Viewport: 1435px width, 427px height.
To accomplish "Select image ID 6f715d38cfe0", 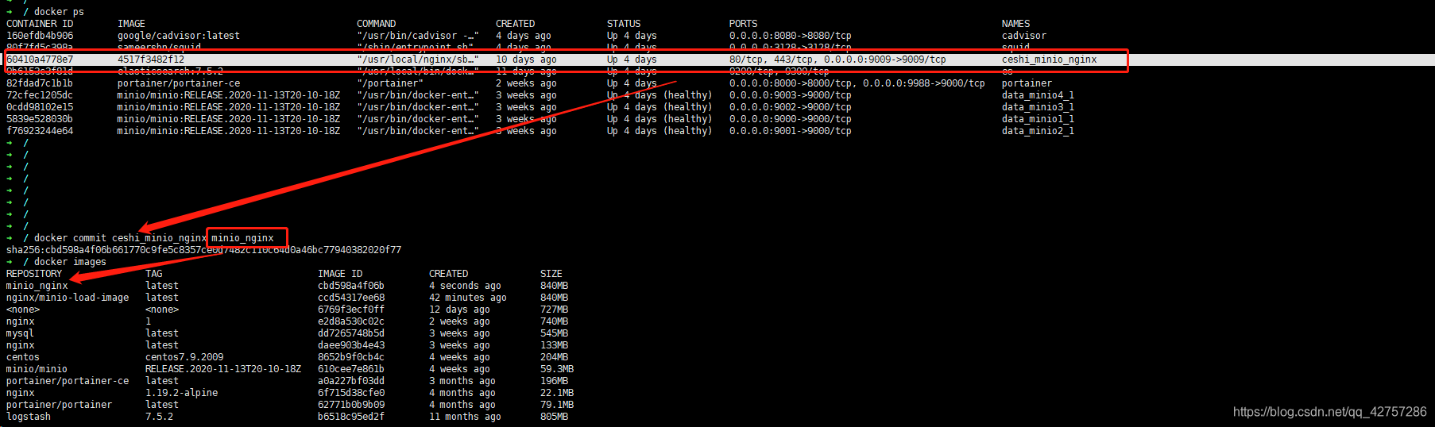I will [351, 393].
